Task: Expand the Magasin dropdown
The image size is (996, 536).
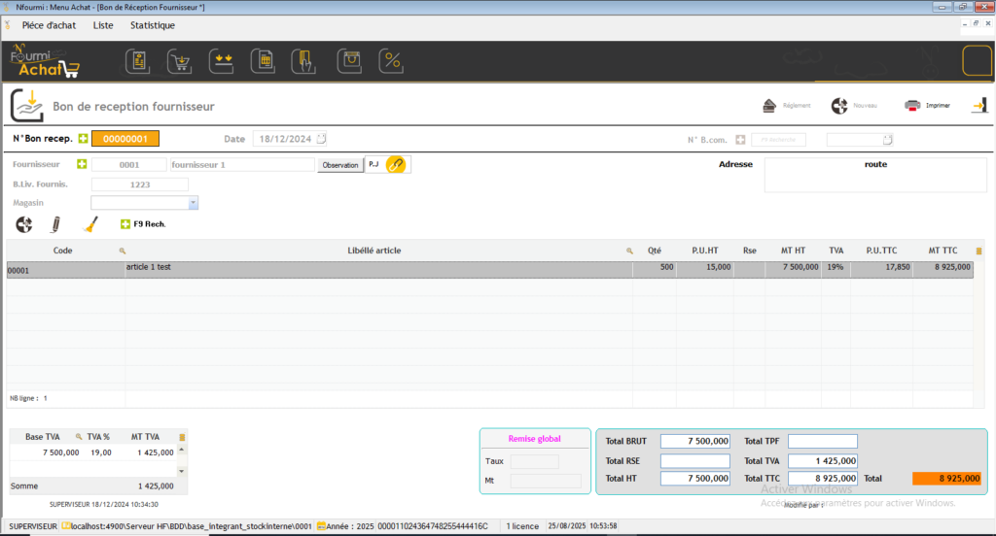Action: 193,203
